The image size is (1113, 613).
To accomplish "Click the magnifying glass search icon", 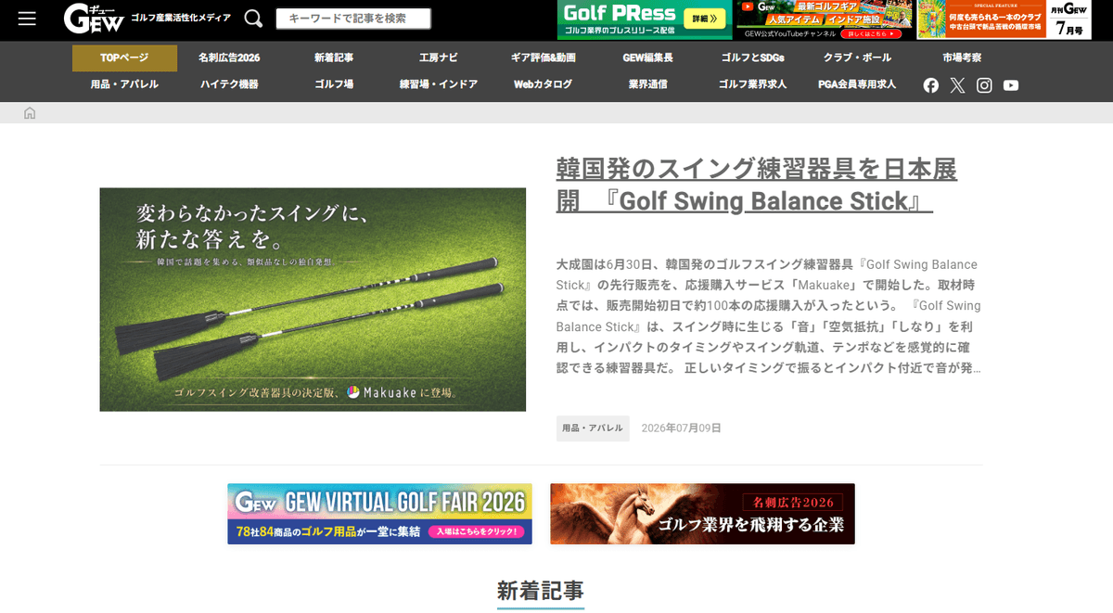I will [x=253, y=19].
